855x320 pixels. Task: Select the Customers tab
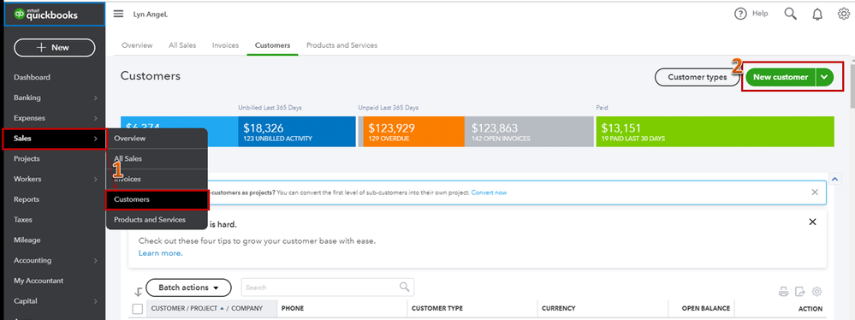[x=273, y=45]
